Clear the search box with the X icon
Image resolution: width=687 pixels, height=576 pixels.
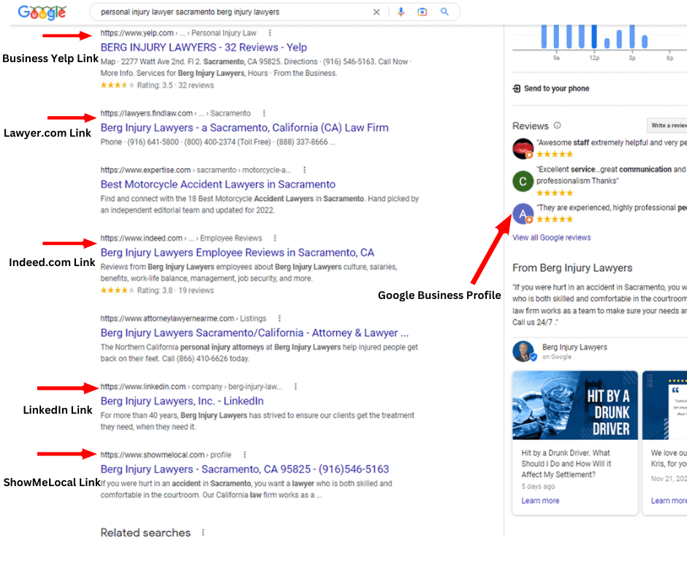point(376,12)
